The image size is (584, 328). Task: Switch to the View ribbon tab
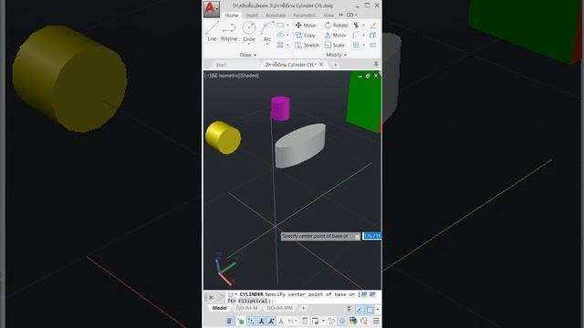tap(328, 15)
